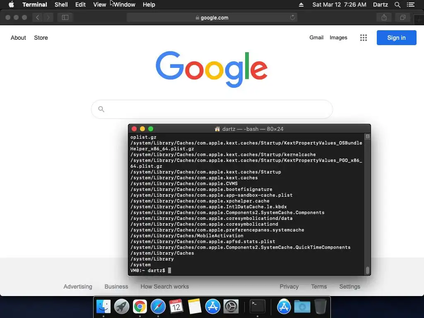Open the Applications folder in the Dock
This screenshot has width=424, height=318.
pyautogui.click(x=284, y=307)
